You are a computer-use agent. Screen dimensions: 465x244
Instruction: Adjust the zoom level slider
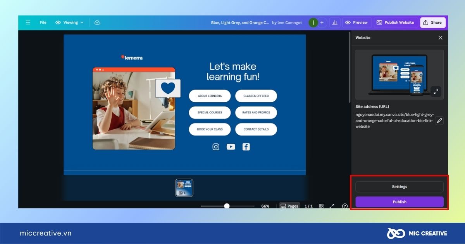[x=227, y=206]
